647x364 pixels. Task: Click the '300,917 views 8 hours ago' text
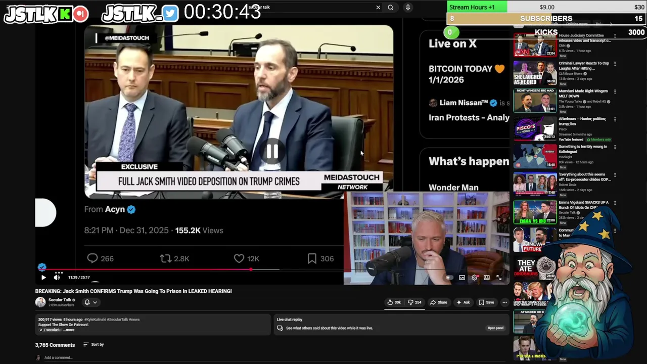point(61,320)
